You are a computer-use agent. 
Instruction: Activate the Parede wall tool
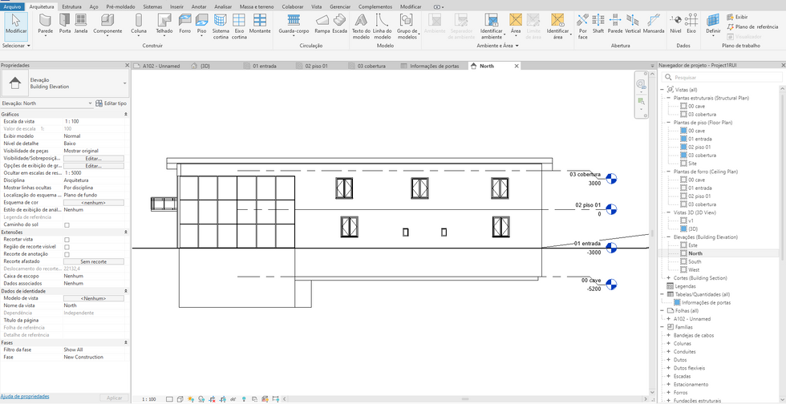point(46,24)
